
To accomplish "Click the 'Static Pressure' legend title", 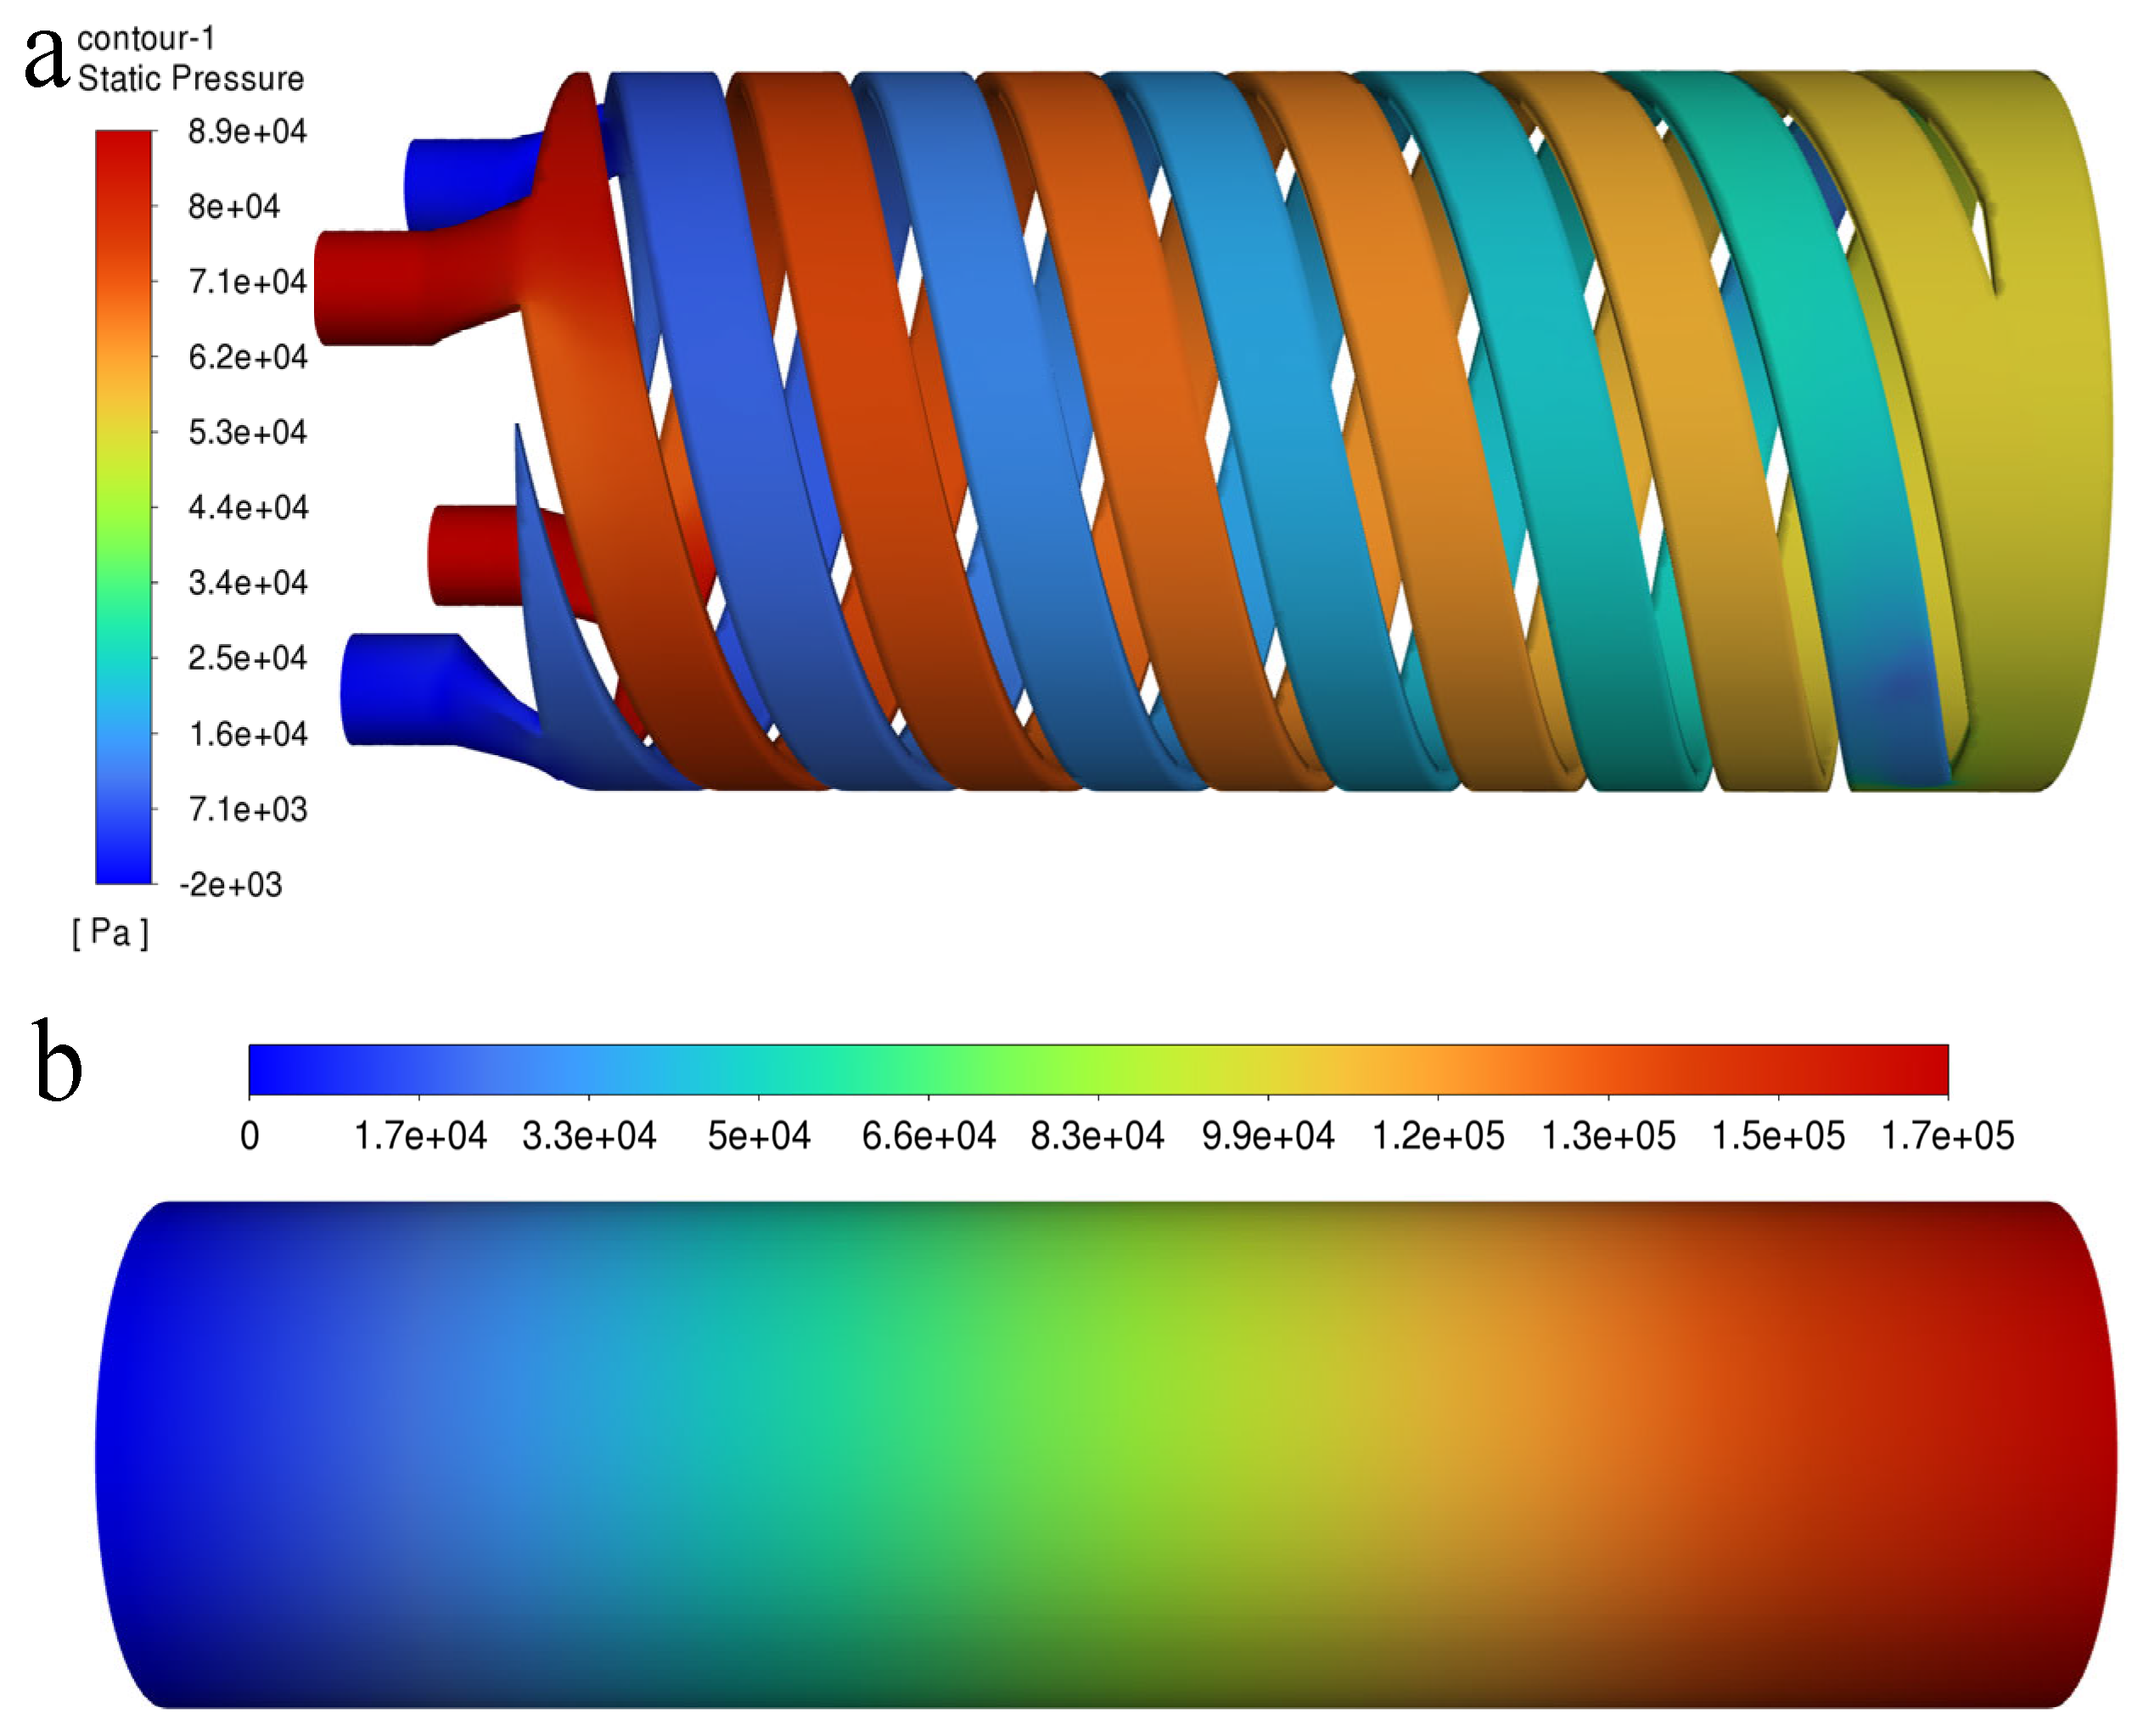I will (190, 78).
